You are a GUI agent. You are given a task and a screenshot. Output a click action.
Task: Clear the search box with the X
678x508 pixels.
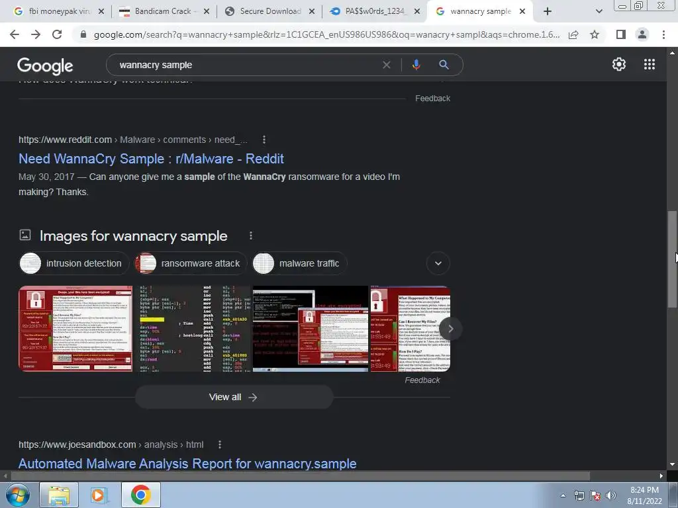pyautogui.click(x=387, y=65)
